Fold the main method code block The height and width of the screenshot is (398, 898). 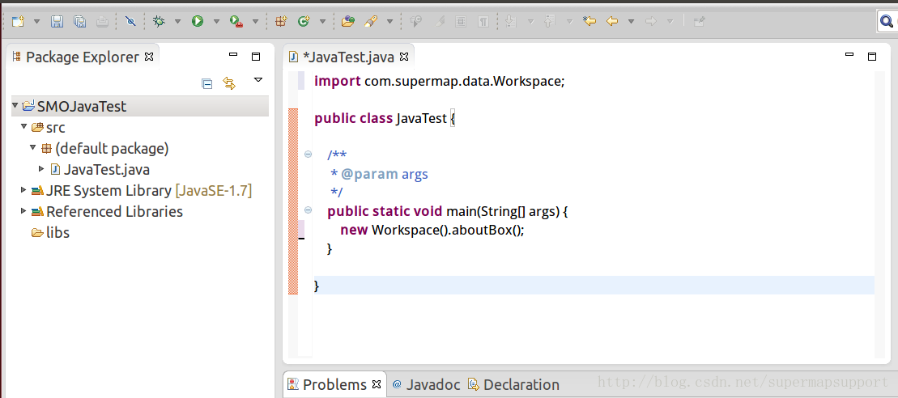[x=308, y=211]
